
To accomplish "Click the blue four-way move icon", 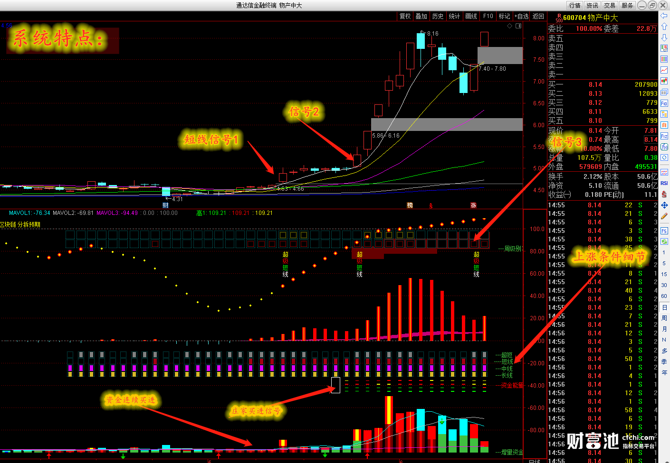I will pos(664,205).
